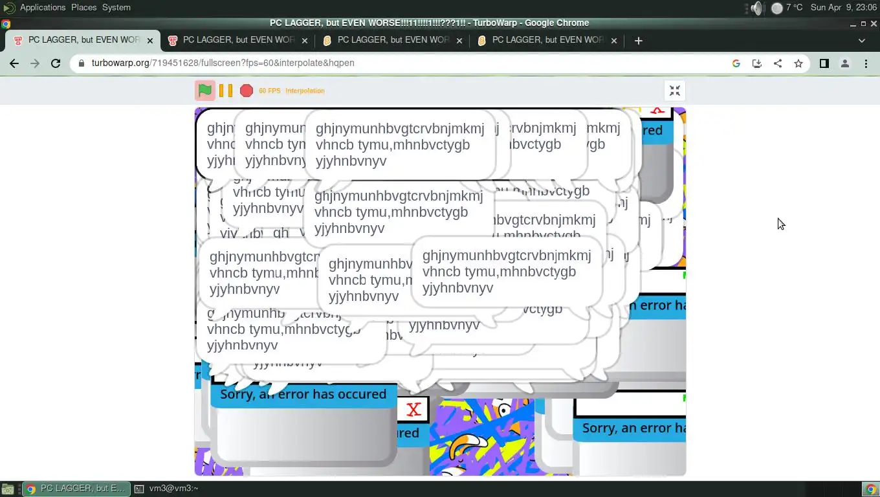
Task: Close the second PC LAGGER tab
Action: pyautogui.click(x=305, y=40)
